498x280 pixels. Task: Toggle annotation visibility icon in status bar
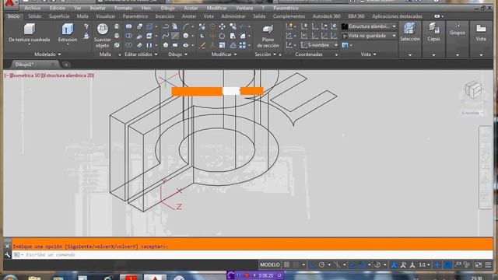pyautogui.click(x=394, y=264)
